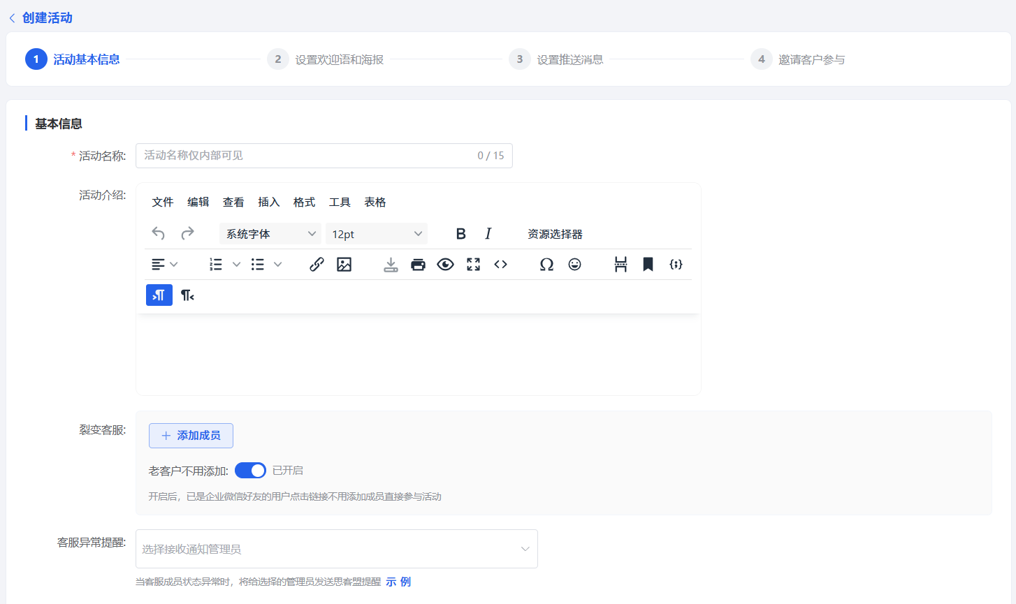This screenshot has height=604, width=1016.
Task: Set text direction to right-to-left
Action: point(187,295)
